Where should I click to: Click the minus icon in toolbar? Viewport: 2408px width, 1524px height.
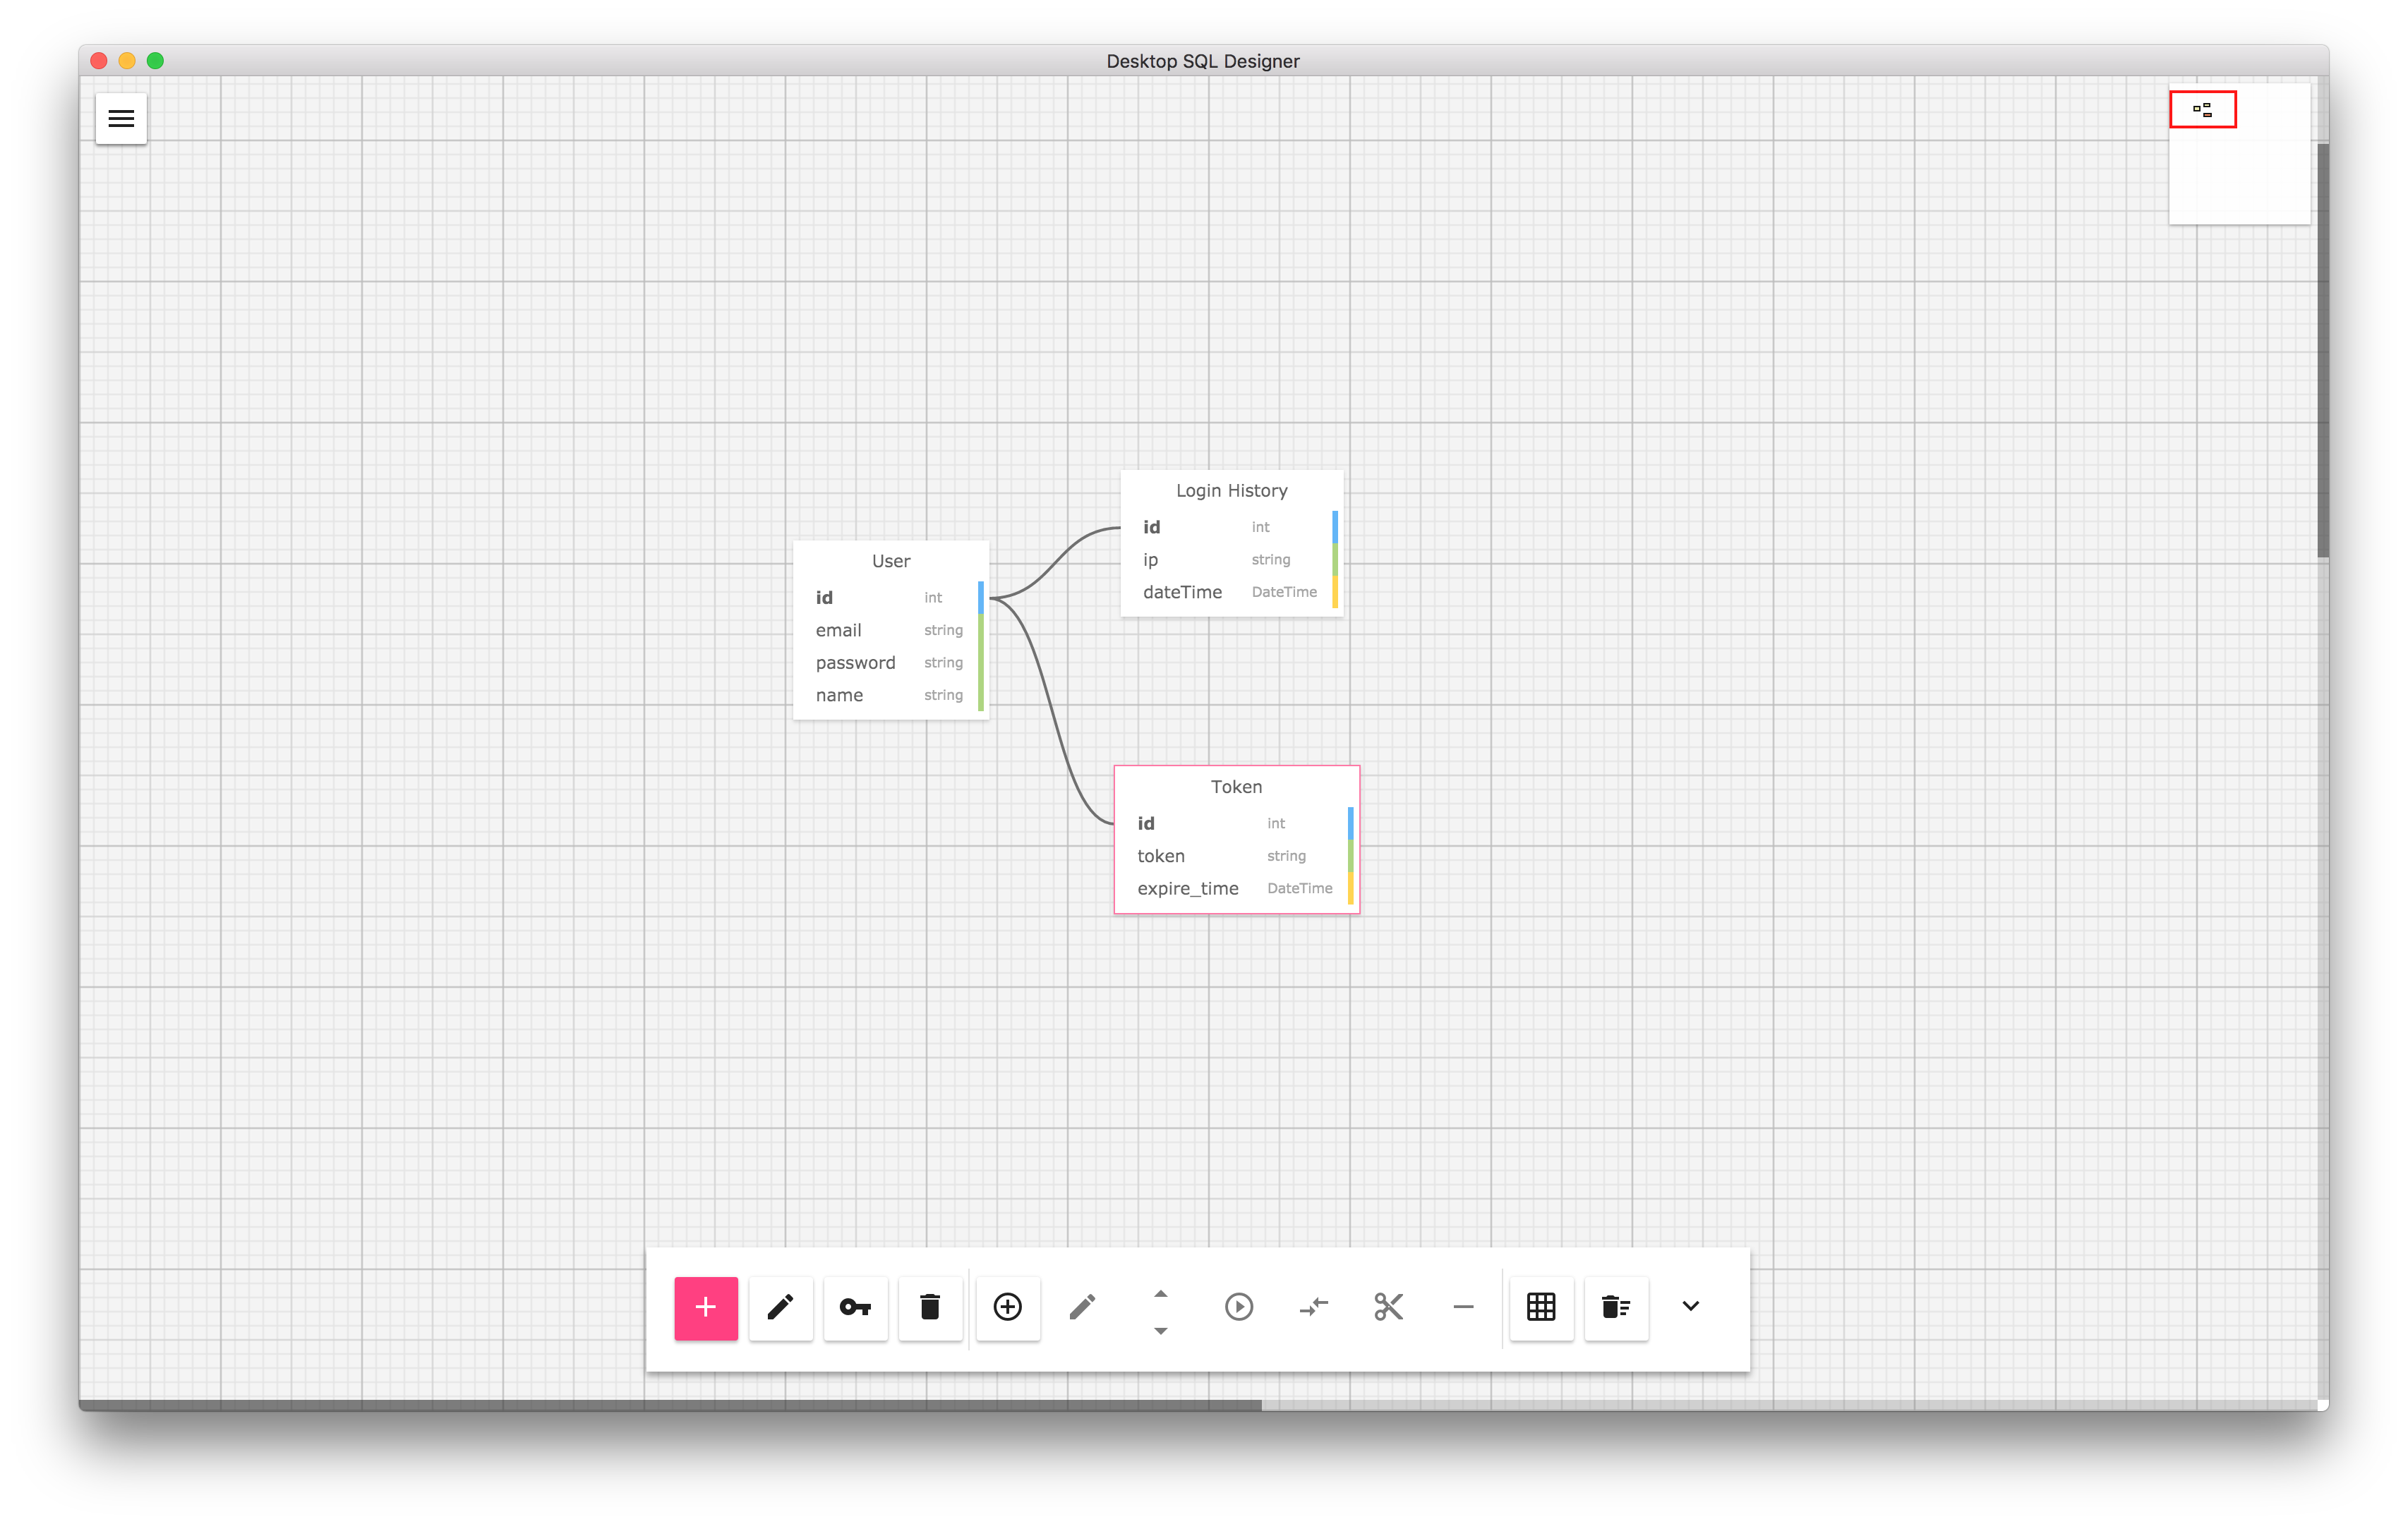point(1463,1307)
